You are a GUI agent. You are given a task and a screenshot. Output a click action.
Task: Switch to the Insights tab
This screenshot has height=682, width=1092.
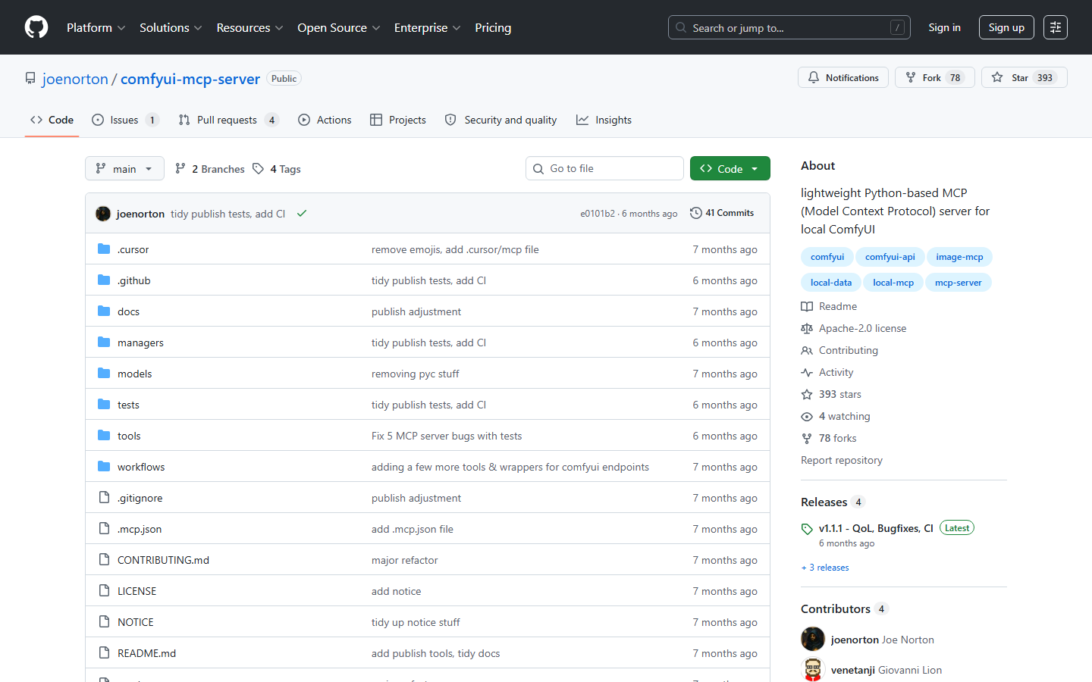(x=604, y=120)
